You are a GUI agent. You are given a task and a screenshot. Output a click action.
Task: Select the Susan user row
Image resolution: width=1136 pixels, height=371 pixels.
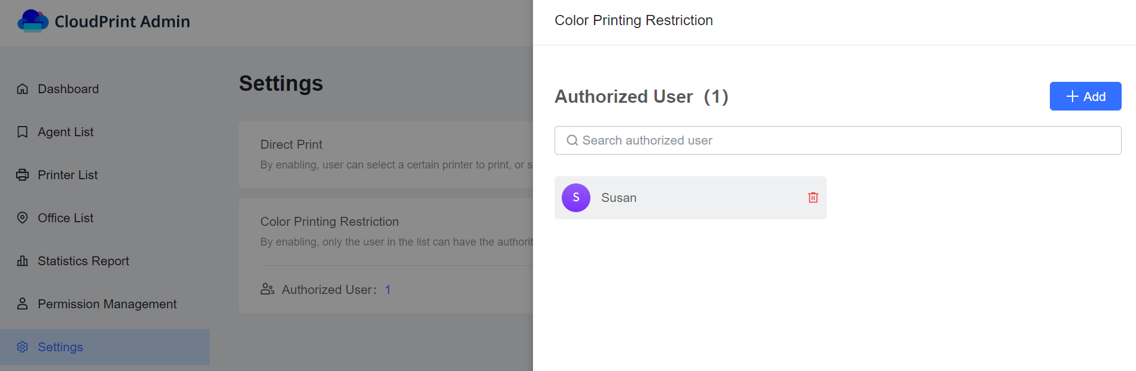pos(690,198)
